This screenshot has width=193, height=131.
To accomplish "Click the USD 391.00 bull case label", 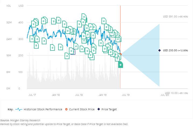I will 176,17.
